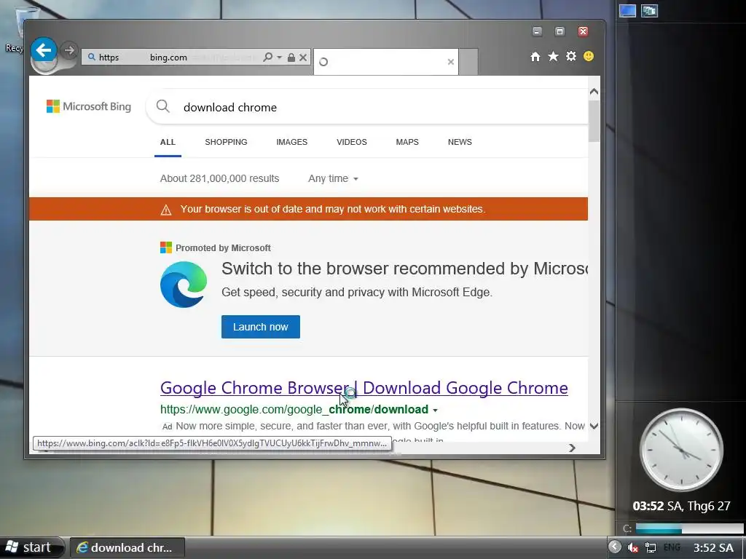Screen dimensions: 746x559
Task: Close the loading browser tab
Action: tap(450, 62)
